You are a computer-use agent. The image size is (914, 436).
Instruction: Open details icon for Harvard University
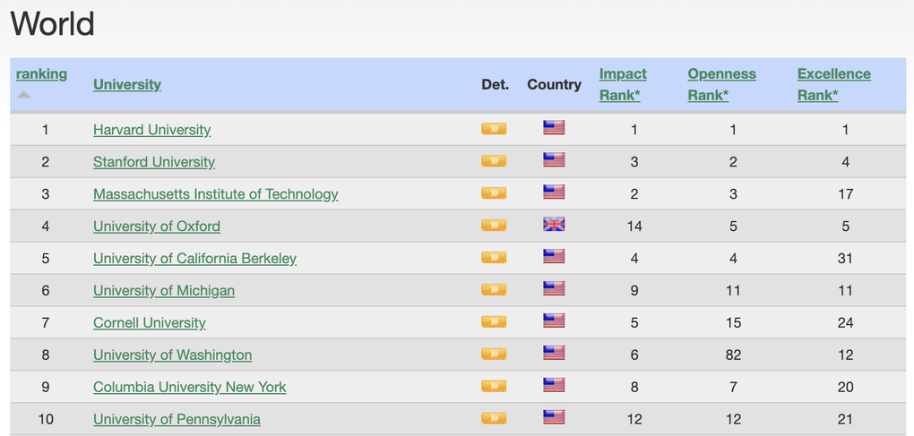pyautogui.click(x=494, y=129)
